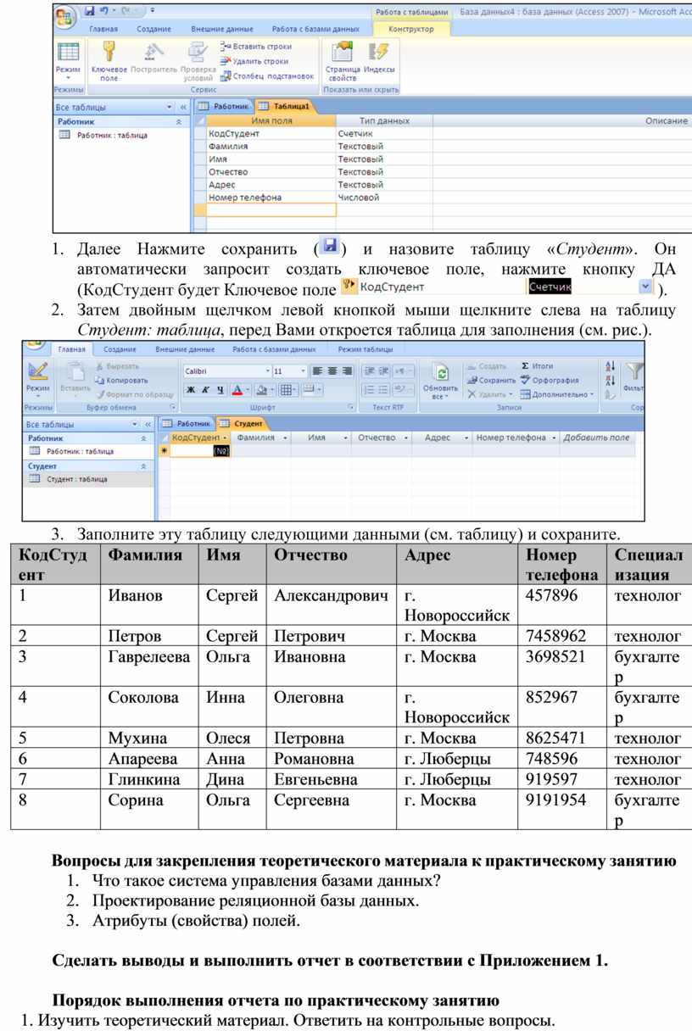Toggle bold Ж in the Шрифт group
Image resolution: width=692 pixels, height=1031 pixels.
point(191,390)
